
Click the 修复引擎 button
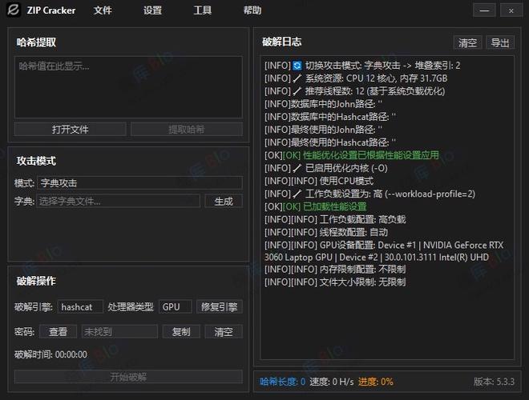click(x=220, y=306)
